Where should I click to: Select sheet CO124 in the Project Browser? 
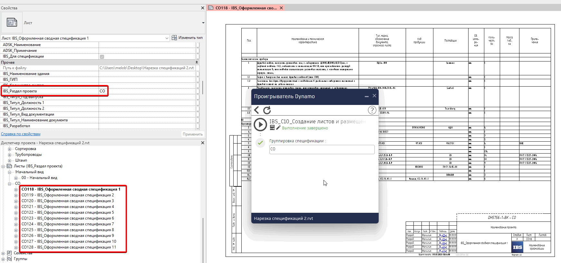pos(68,224)
